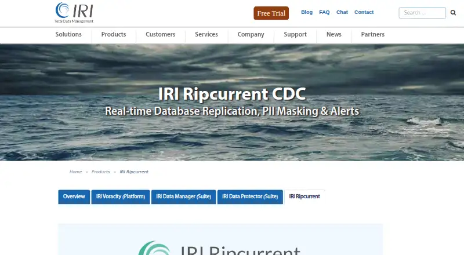Open the News menu
The height and width of the screenshot is (255, 464).
tap(334, 34)
